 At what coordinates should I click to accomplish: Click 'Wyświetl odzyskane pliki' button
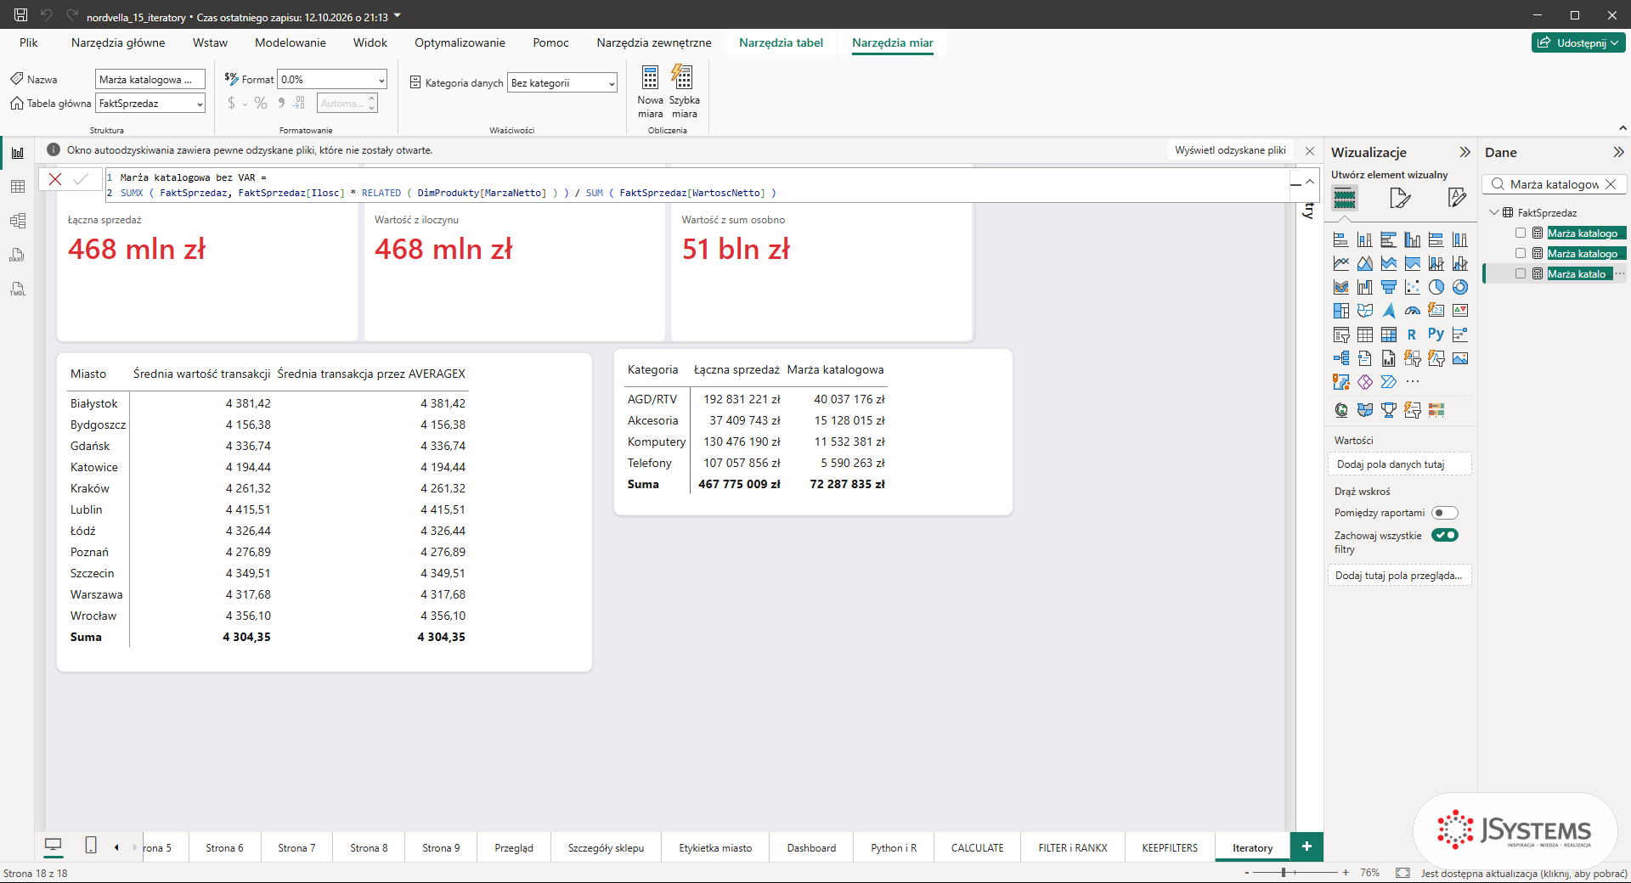pos(1230,150)
